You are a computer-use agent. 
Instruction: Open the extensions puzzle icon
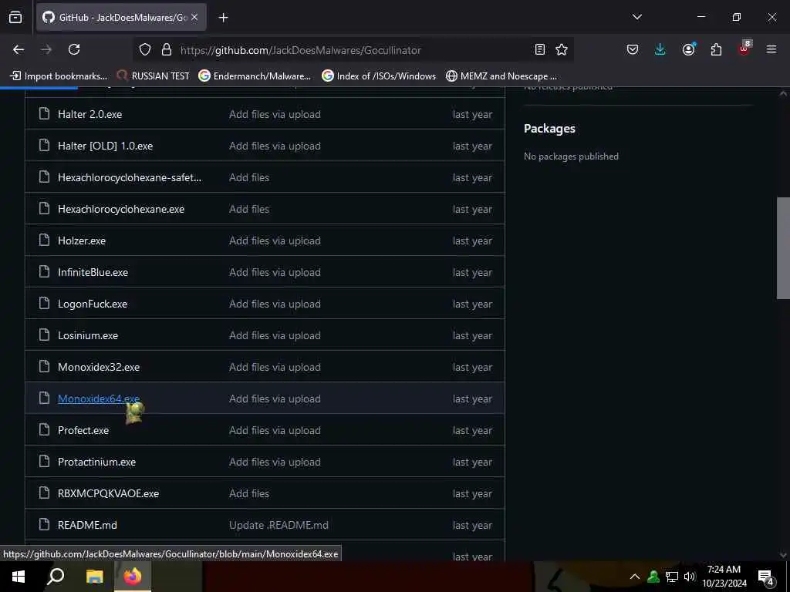point(716,49)
